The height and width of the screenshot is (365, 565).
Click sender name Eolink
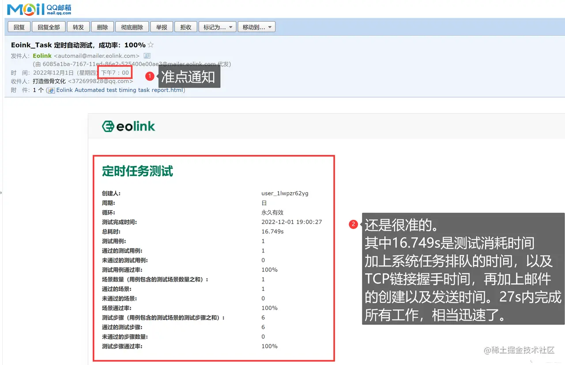click(42, 56)
